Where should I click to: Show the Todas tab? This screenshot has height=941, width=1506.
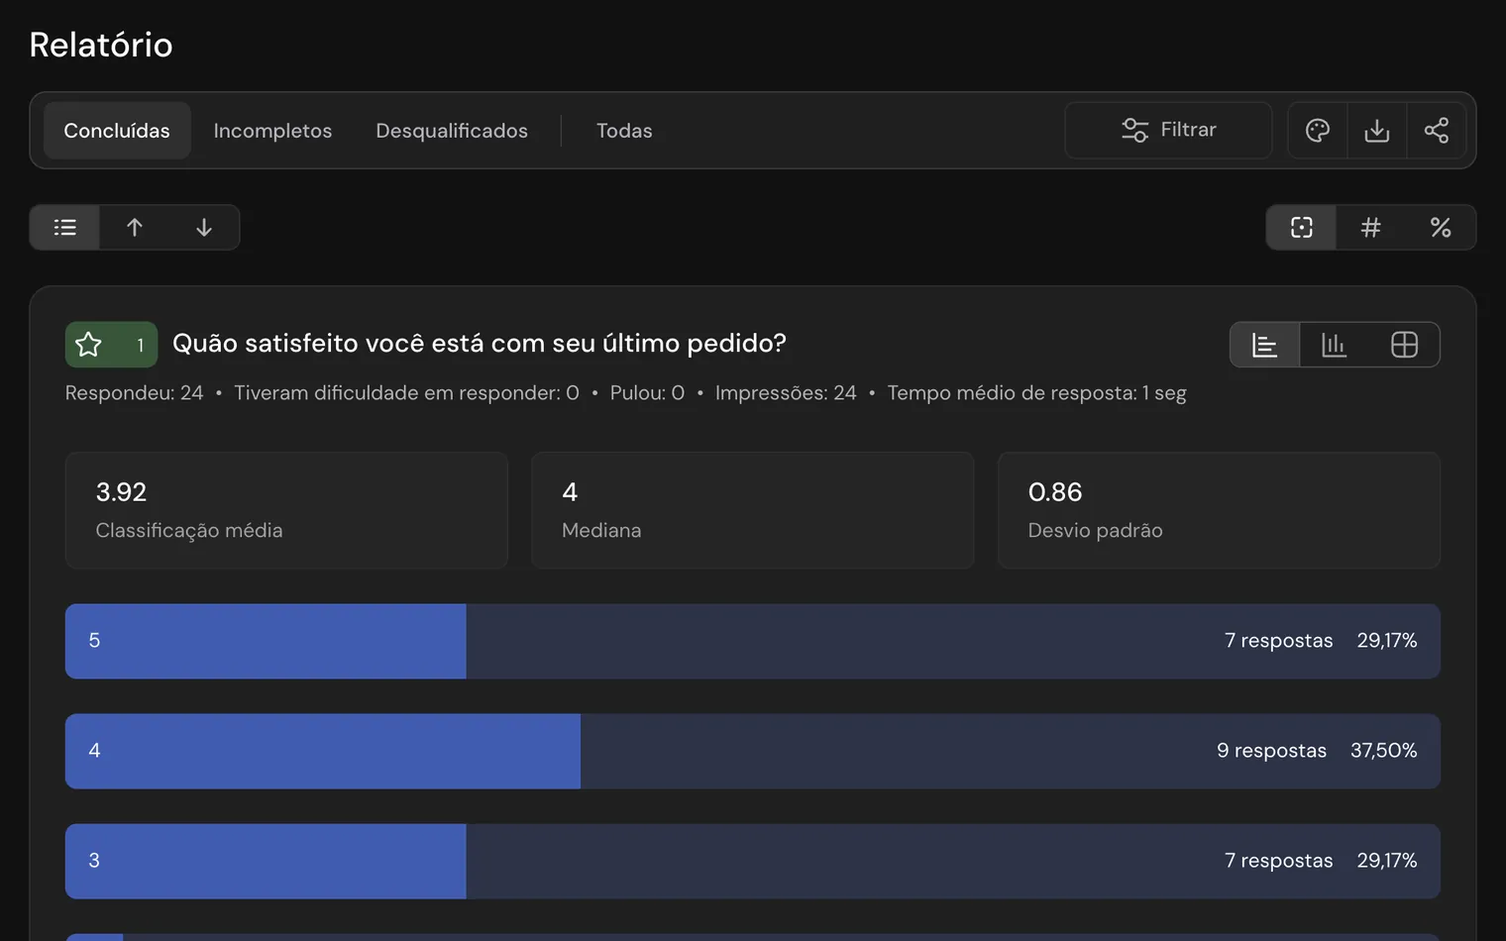click(x=624, y=131)
